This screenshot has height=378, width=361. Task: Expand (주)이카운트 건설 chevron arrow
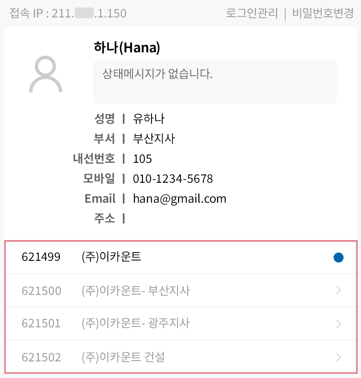[x=339, y=357]
